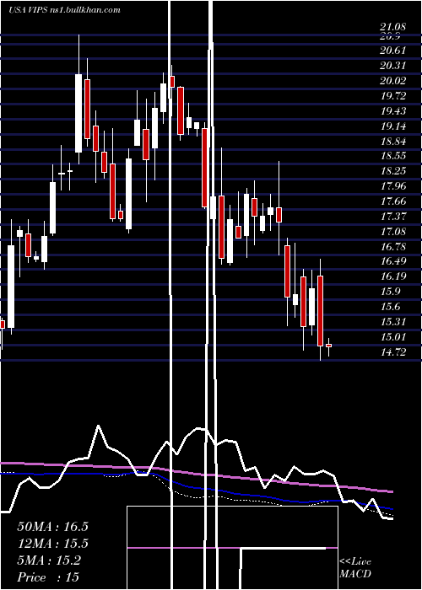Click the 12MA : 15.5 reading
The image size is (422, 590).
coord(52,544)
